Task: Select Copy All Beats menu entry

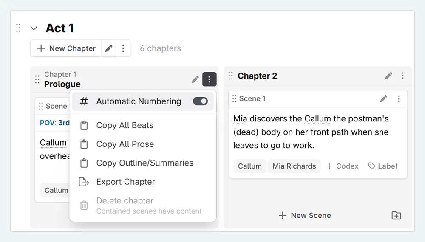Action: [125, 125]
